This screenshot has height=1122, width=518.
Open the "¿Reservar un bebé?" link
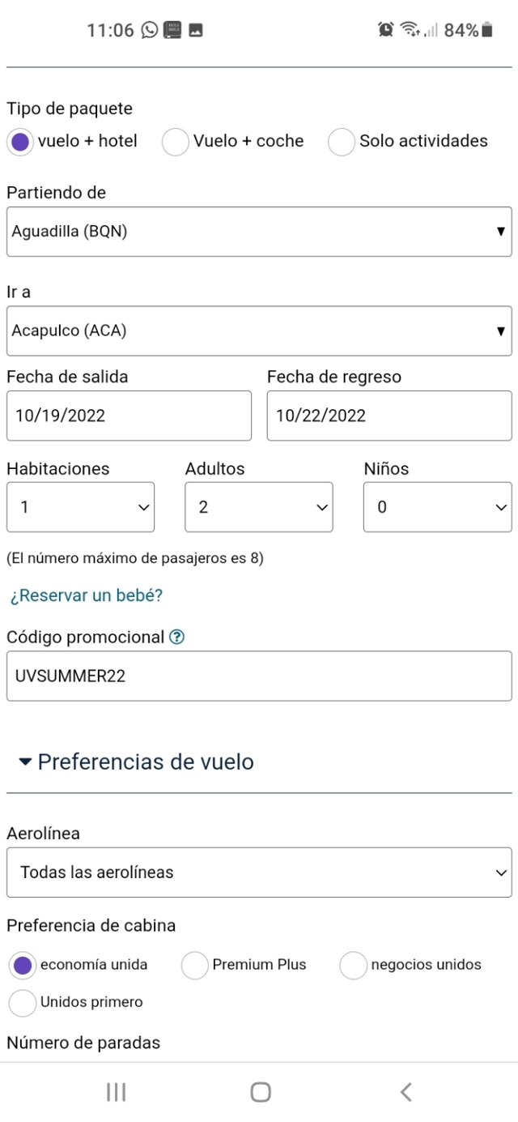coord(87,596)
